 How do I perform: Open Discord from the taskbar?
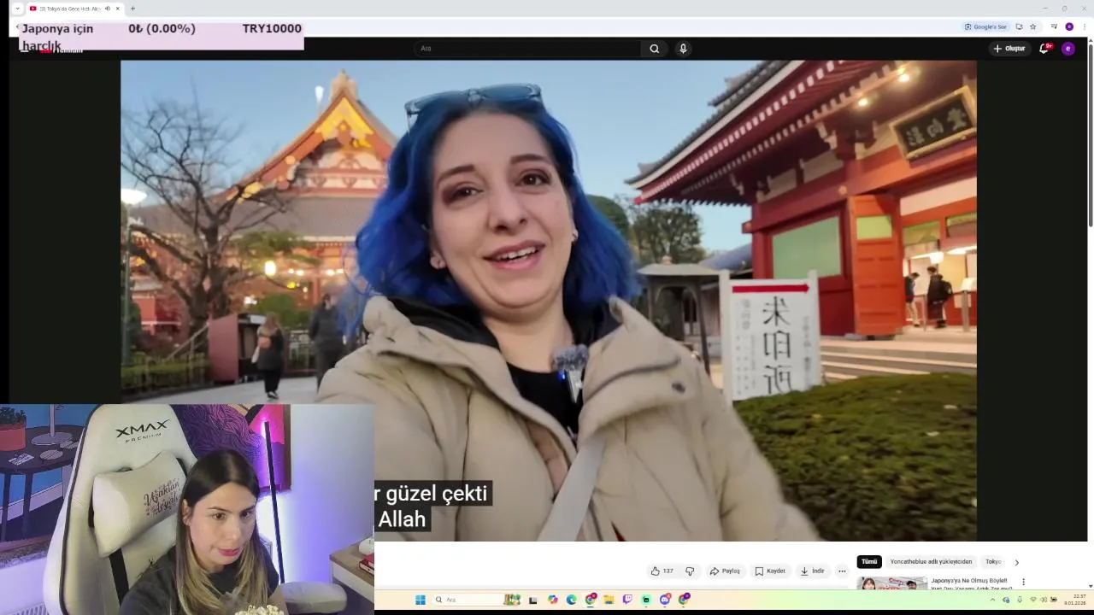click(x=665, y=600)
